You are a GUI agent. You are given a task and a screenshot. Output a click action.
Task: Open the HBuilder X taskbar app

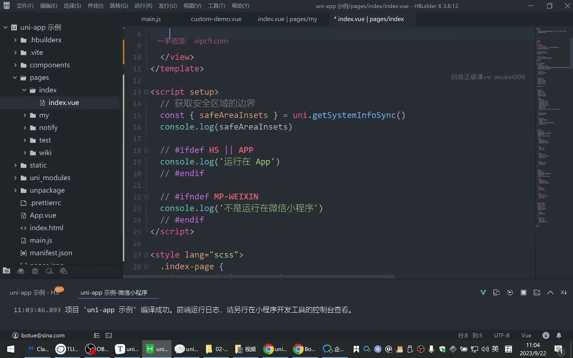coord(157,349)
